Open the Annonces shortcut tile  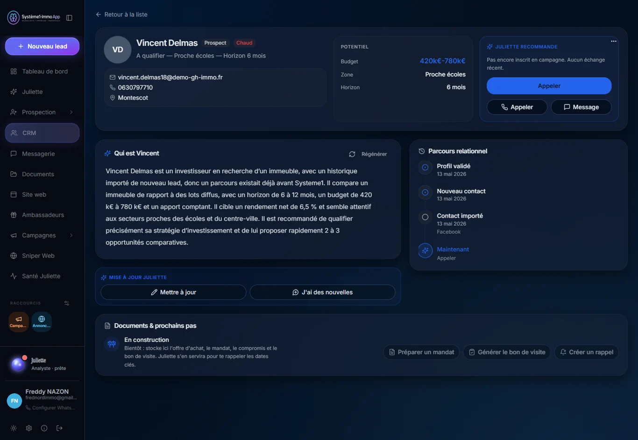[42, 322]
